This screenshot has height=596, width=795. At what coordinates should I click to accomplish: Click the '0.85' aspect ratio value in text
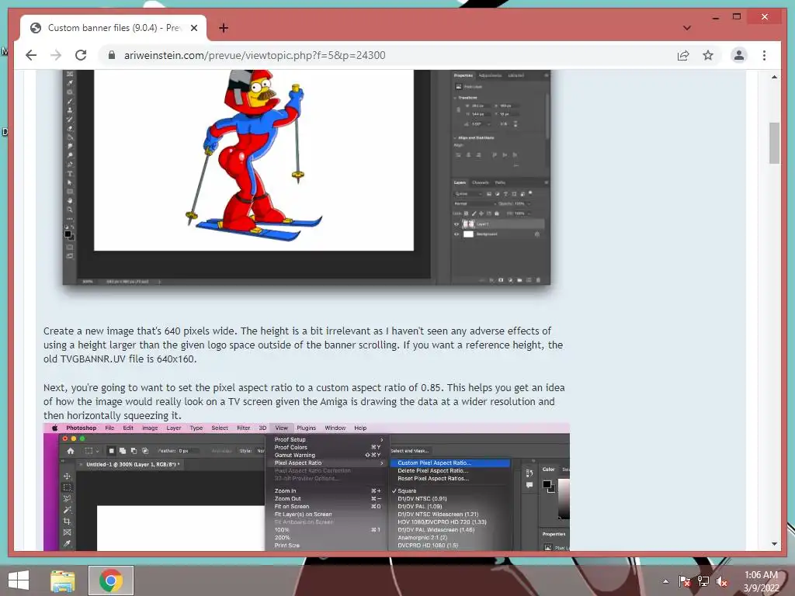click(430, 388)
